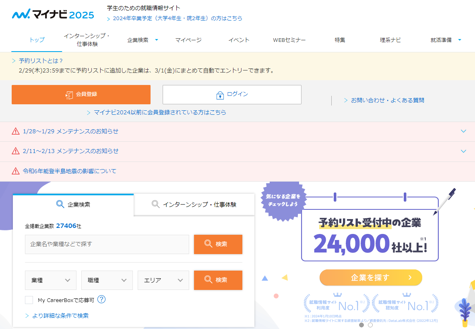The width and height of the screenshot is (475, 329).
Task: Open the より詳細な条件で検索 link
Action: click(60, 316)
